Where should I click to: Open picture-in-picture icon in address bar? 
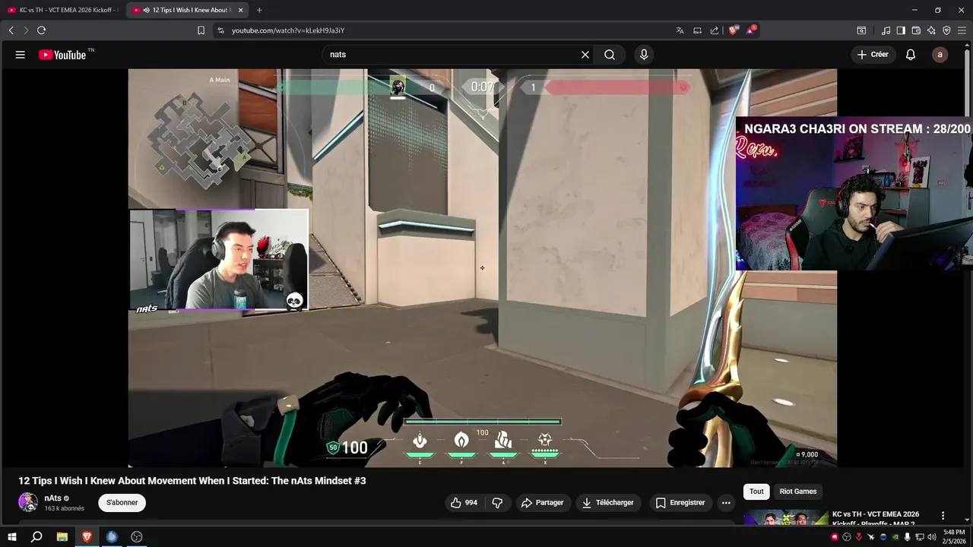pos(697,30)
